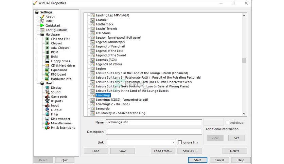Click the icon next to Lemmings entry
284x164 pixels.
tap(92, 95)
